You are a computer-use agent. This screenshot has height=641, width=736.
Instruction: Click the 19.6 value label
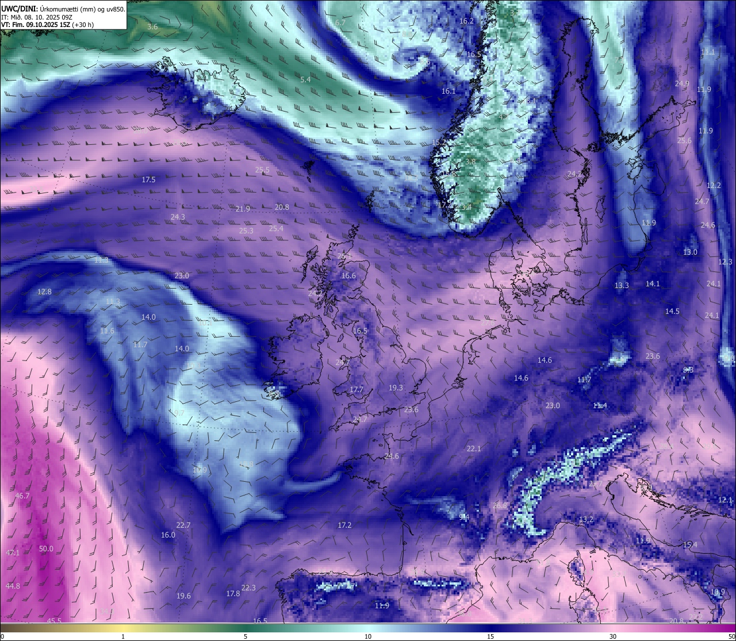click(183, 596)
